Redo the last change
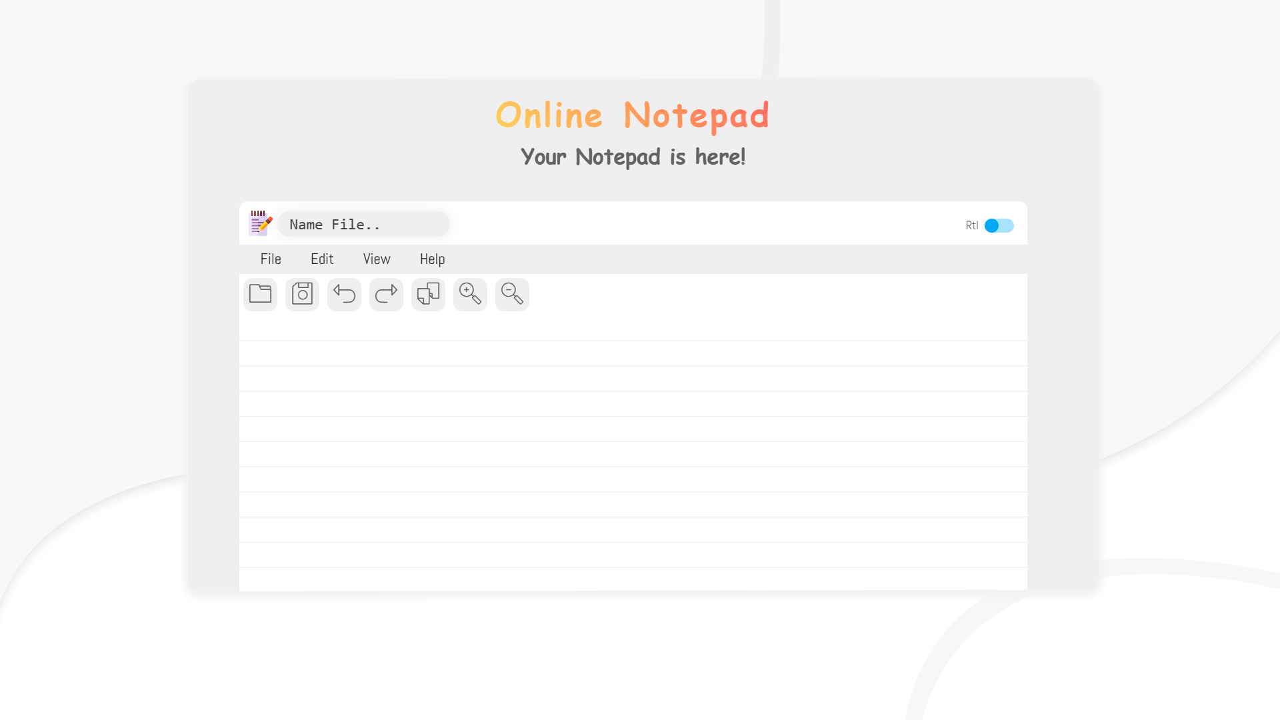 386,294
